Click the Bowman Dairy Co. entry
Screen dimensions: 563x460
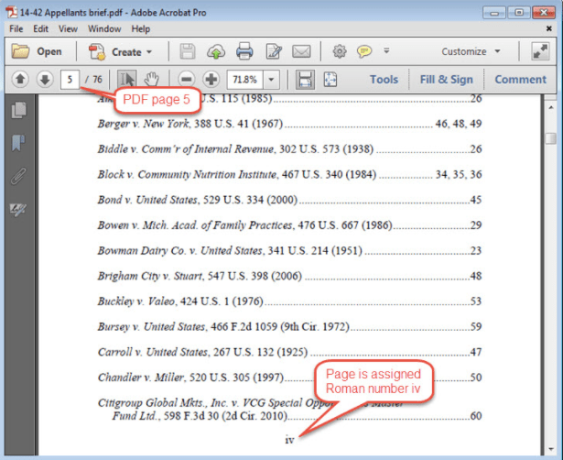289,250
